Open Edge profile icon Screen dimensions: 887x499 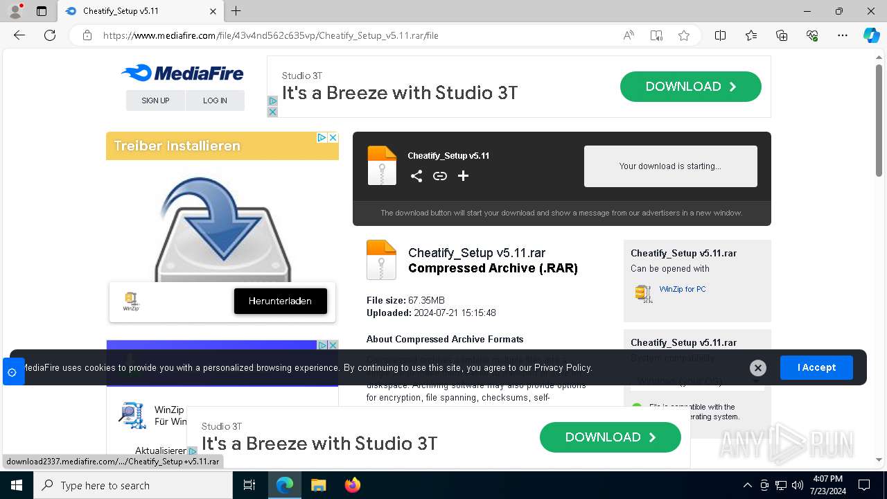point(15,11)
